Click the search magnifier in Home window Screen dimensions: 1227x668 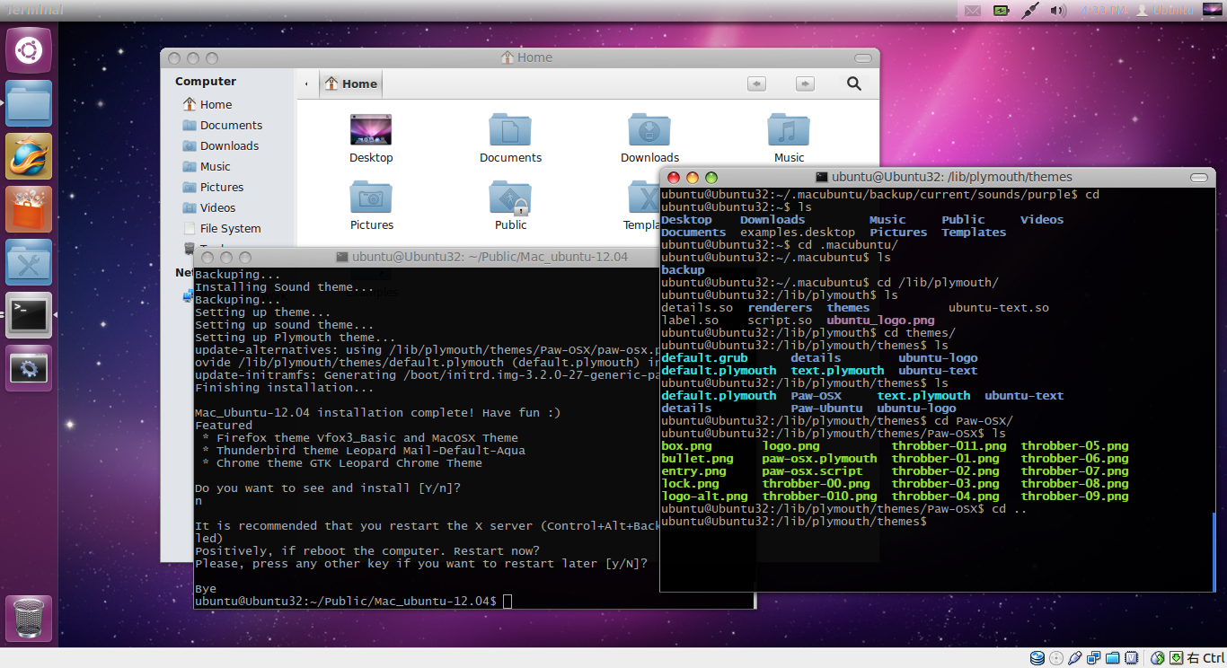click(854, 83)
